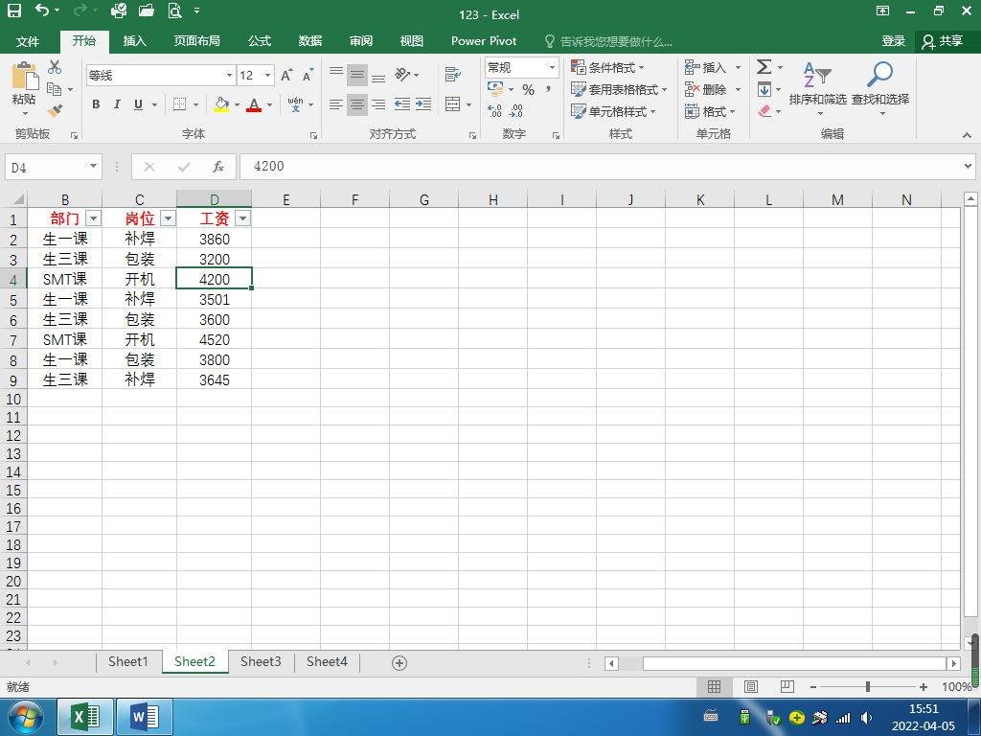Cut the selection with the scissors icon
This screenshot has height=736, width=981.
click(x=55, y=67)
